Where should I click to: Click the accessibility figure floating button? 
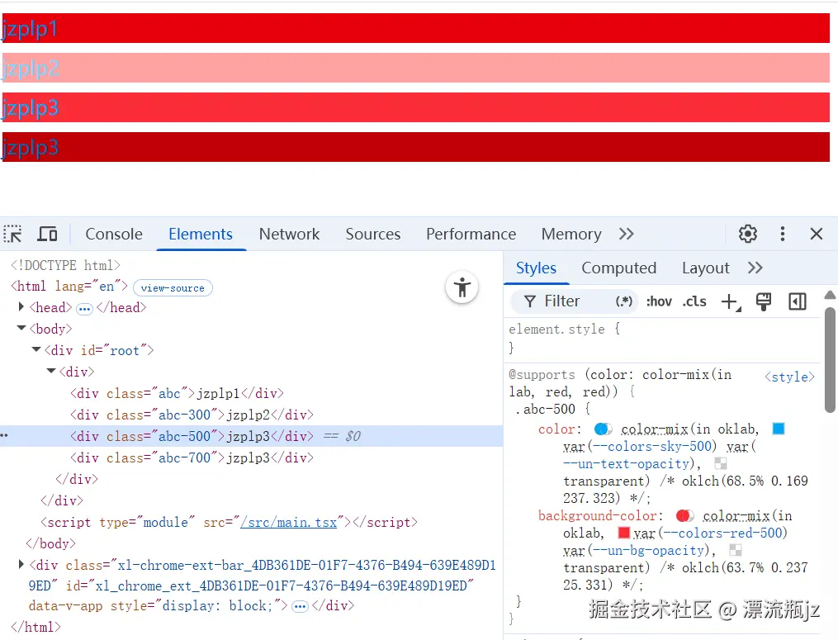coord(462,287)
